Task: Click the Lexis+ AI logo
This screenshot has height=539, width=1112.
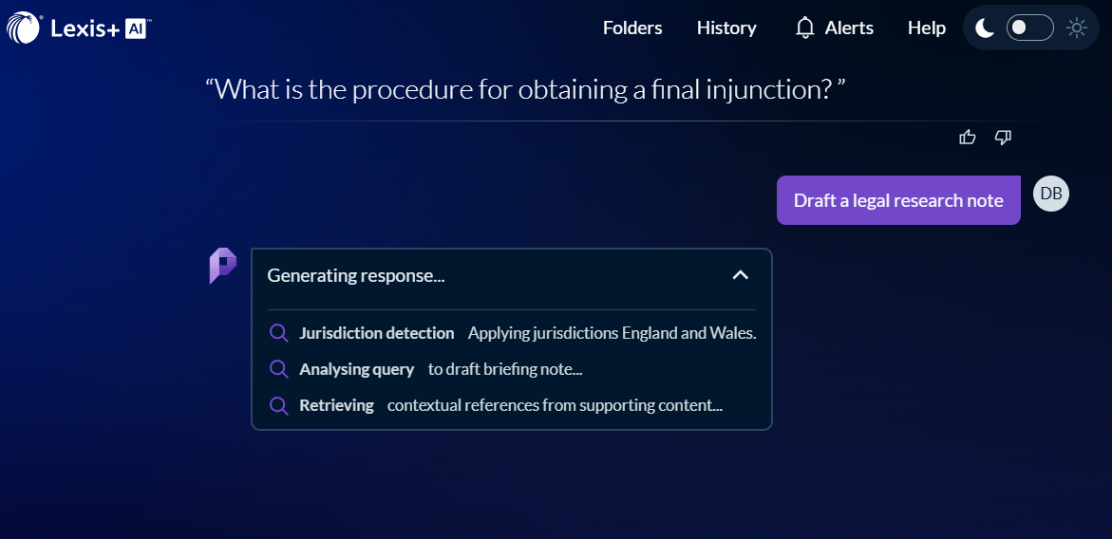Action: point(78,28)
